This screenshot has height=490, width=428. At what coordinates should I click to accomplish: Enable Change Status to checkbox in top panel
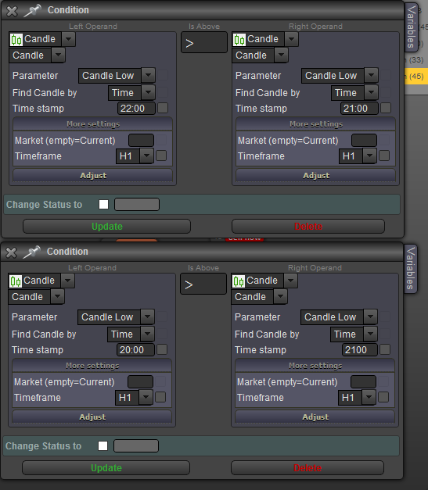tap(103, 205)
